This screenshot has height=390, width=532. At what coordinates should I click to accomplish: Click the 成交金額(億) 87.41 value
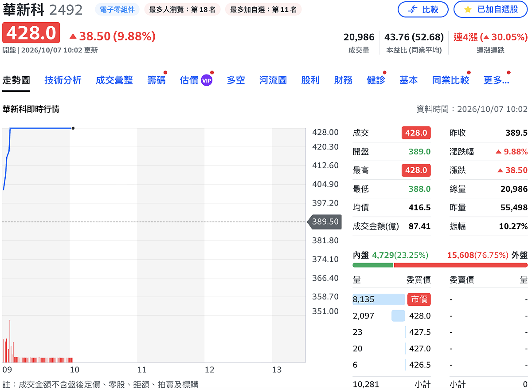419,226
